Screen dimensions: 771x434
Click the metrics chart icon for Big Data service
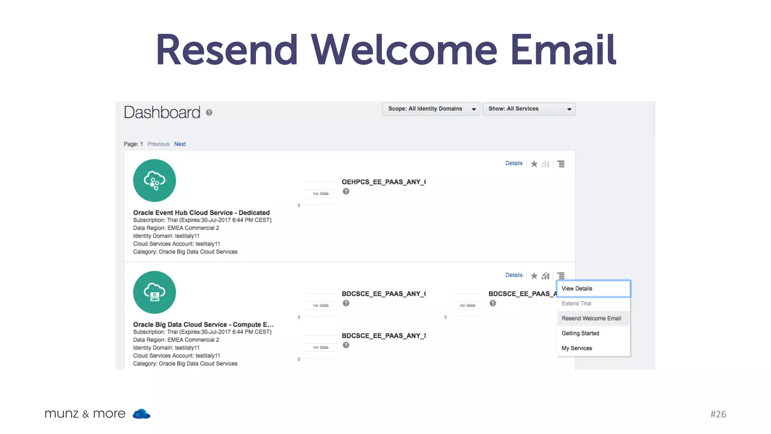(545, 276)
